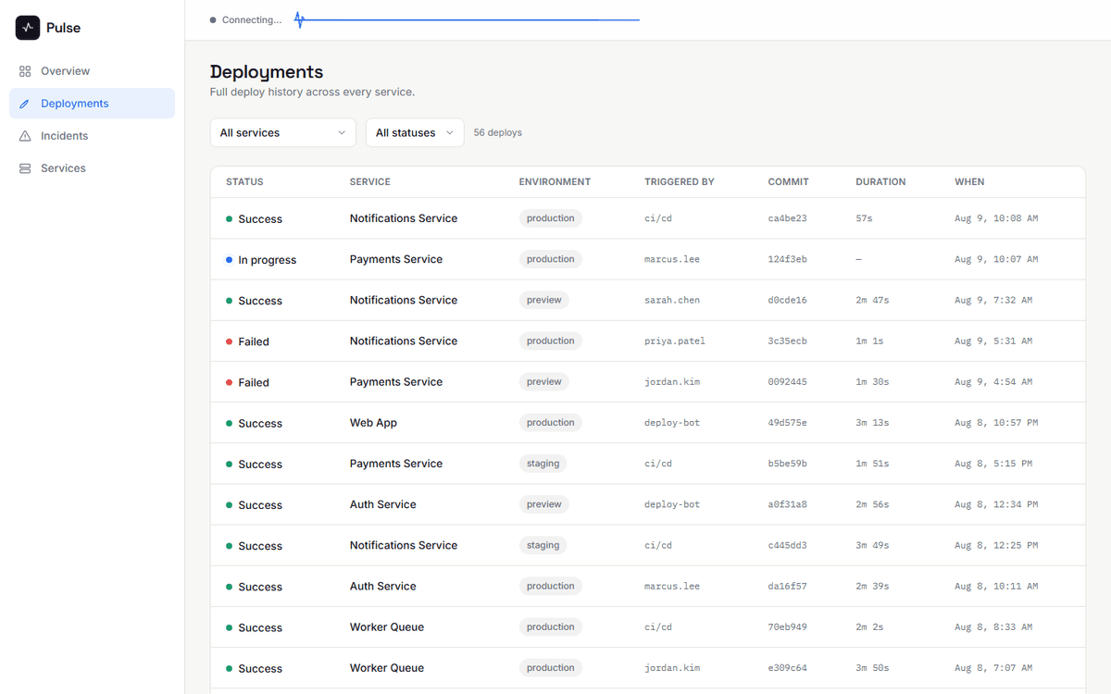Image resolution: width=1111 pixels, height=694 pixels.
Task: Click the Aug 8, 10:57 PM timestamp
Action: (x=996, y=423)
